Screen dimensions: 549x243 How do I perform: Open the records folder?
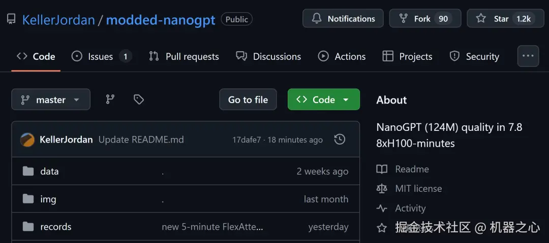click(x=56, y=227)
